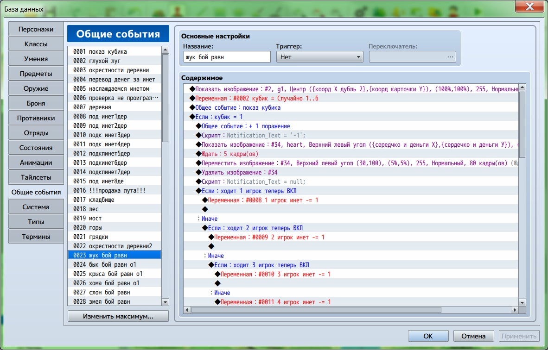
Task: Click the events list scroll up arrow
Action: coord(165,50)
